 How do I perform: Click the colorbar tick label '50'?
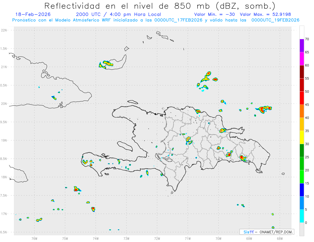pos(307,92)
